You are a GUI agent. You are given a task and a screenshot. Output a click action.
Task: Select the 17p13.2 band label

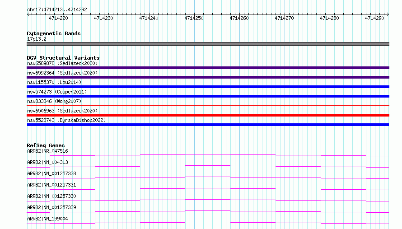pyautogui.click(x=37, y=39)
